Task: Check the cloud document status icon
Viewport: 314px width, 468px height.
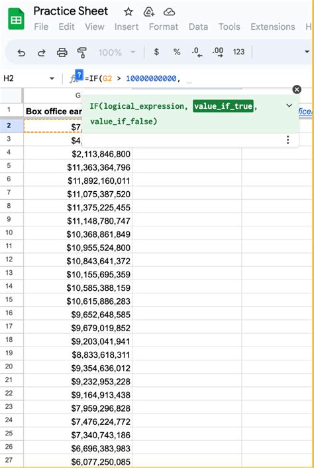Action: 169,12
